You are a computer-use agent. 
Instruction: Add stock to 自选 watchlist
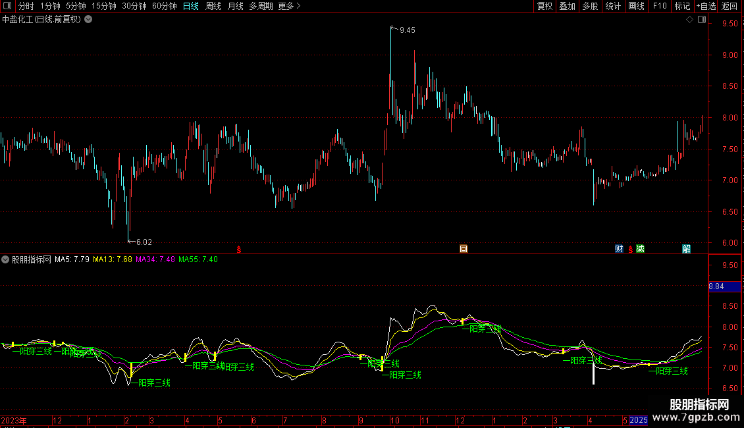[706, 6]
